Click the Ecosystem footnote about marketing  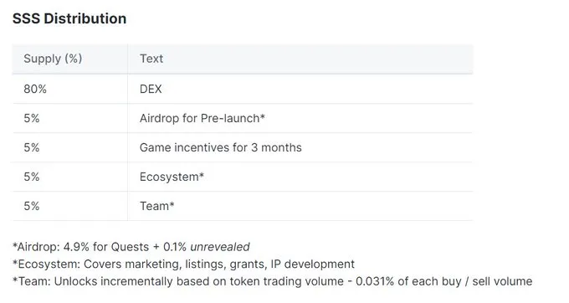(183, 264)
